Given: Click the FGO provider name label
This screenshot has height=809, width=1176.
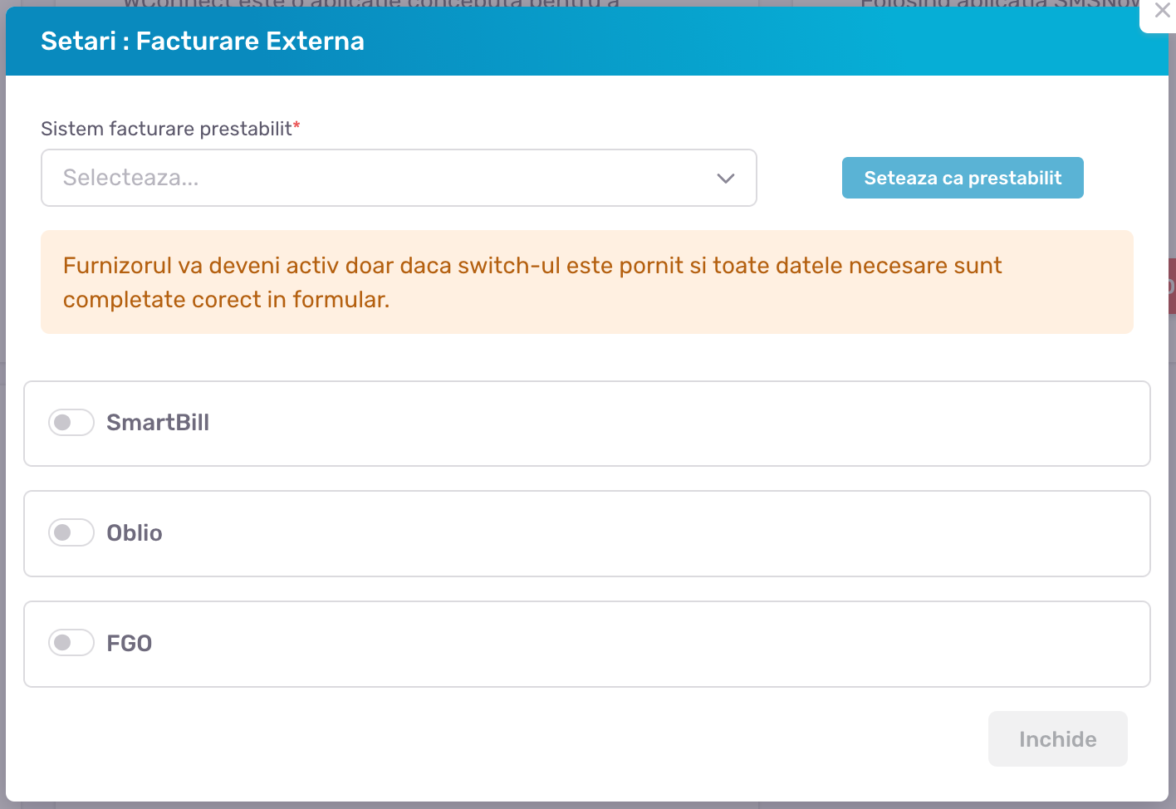Looking at the screenshot, I should tap(130, 644).
